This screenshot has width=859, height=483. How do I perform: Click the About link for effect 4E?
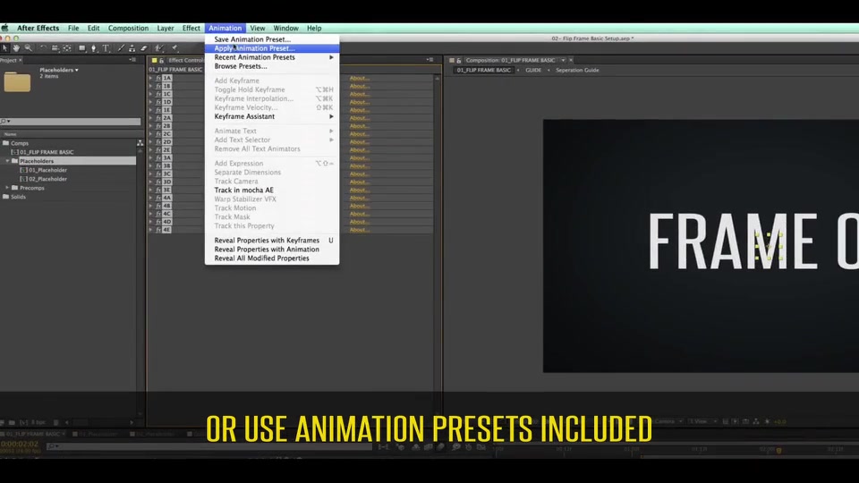[360, 230]
